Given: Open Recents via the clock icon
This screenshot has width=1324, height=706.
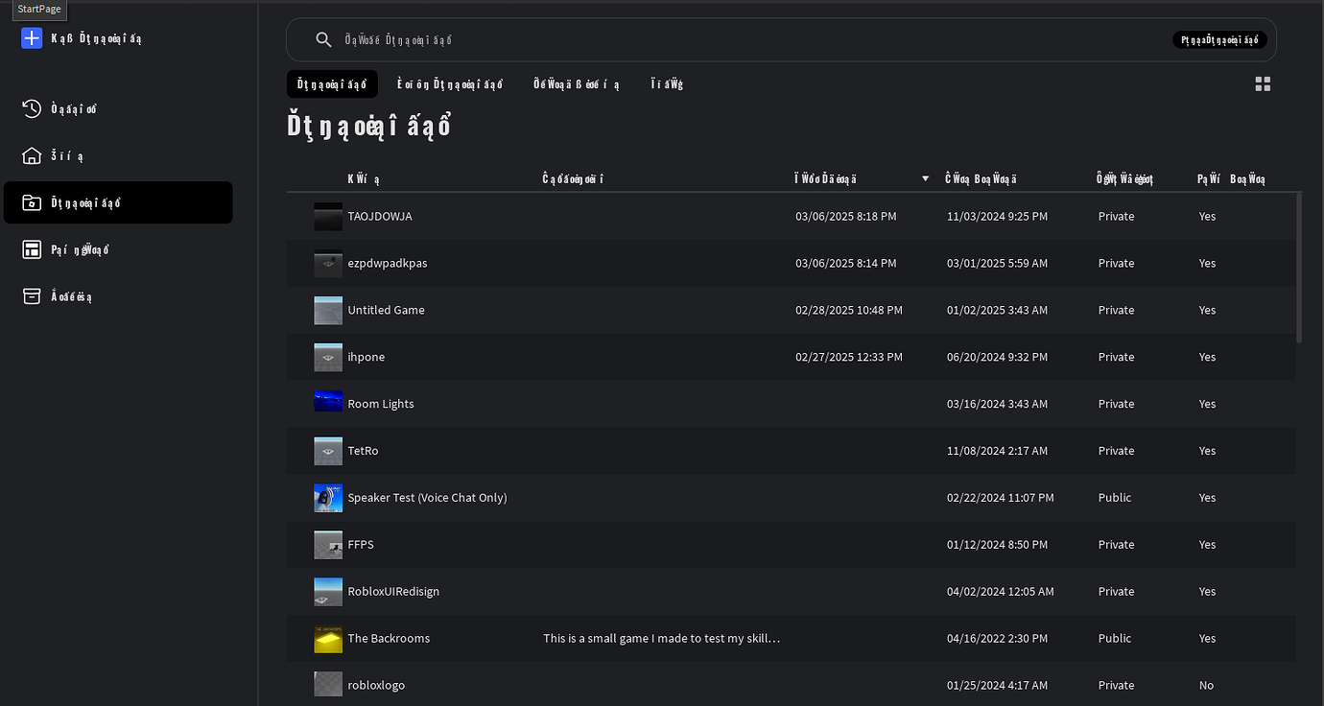Looking at the screenshot, I should pos(32,108).
